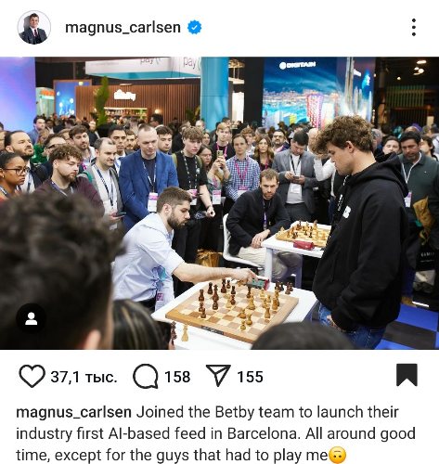Click the foreground chessboard in the photo
Screen dimensions: 439x464
(232, 314)
